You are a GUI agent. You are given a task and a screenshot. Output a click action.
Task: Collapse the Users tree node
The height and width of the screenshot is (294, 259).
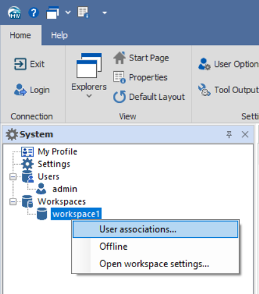coord(13,177)
